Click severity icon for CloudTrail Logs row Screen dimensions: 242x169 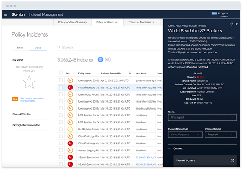[x=70, y=136]
